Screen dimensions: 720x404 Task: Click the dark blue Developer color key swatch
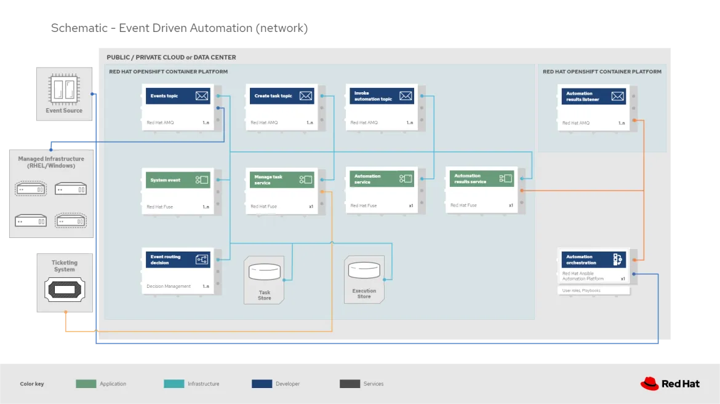[x=262, y=384]
